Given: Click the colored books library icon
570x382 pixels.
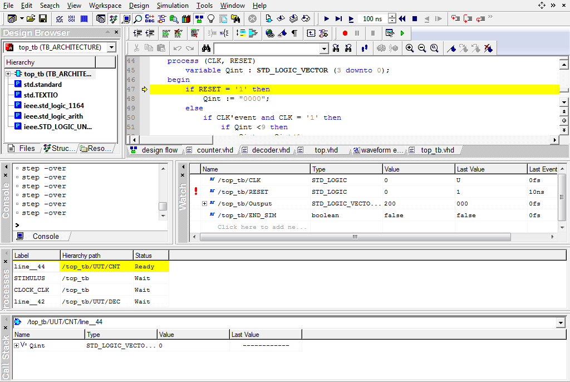Looking at the screenshot, I should pos(186,18).
